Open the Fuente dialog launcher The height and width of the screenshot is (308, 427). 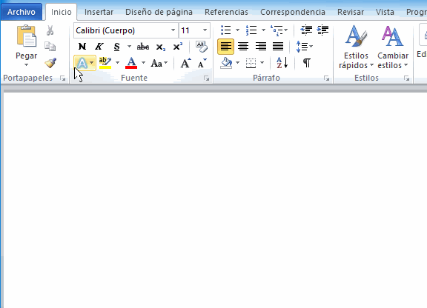(206, 78)
